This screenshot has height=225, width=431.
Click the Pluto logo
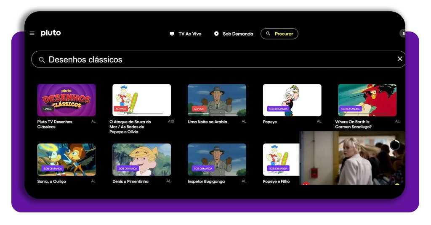coord(51,33)
